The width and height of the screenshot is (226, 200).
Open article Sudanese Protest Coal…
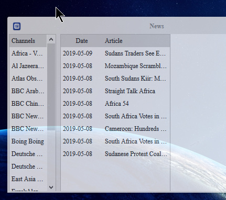pos(136,154)
